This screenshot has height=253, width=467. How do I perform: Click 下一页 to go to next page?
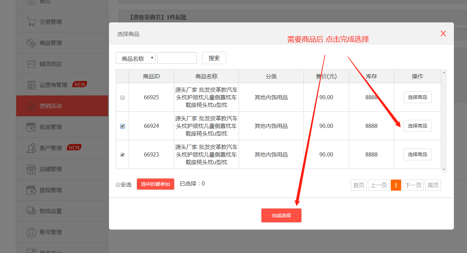[413, 185]
